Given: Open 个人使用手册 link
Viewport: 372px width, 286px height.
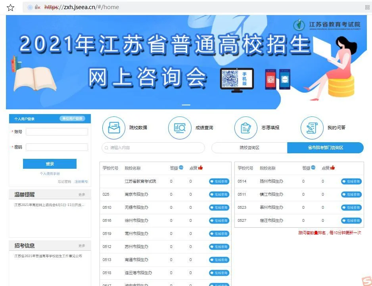Looking at the screenshot, I should pyautogui.click(x=50, y=174).
